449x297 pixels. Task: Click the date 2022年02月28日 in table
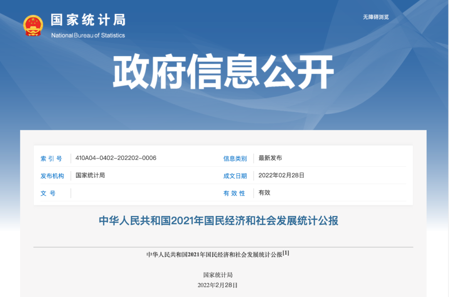tap(281, 175)
